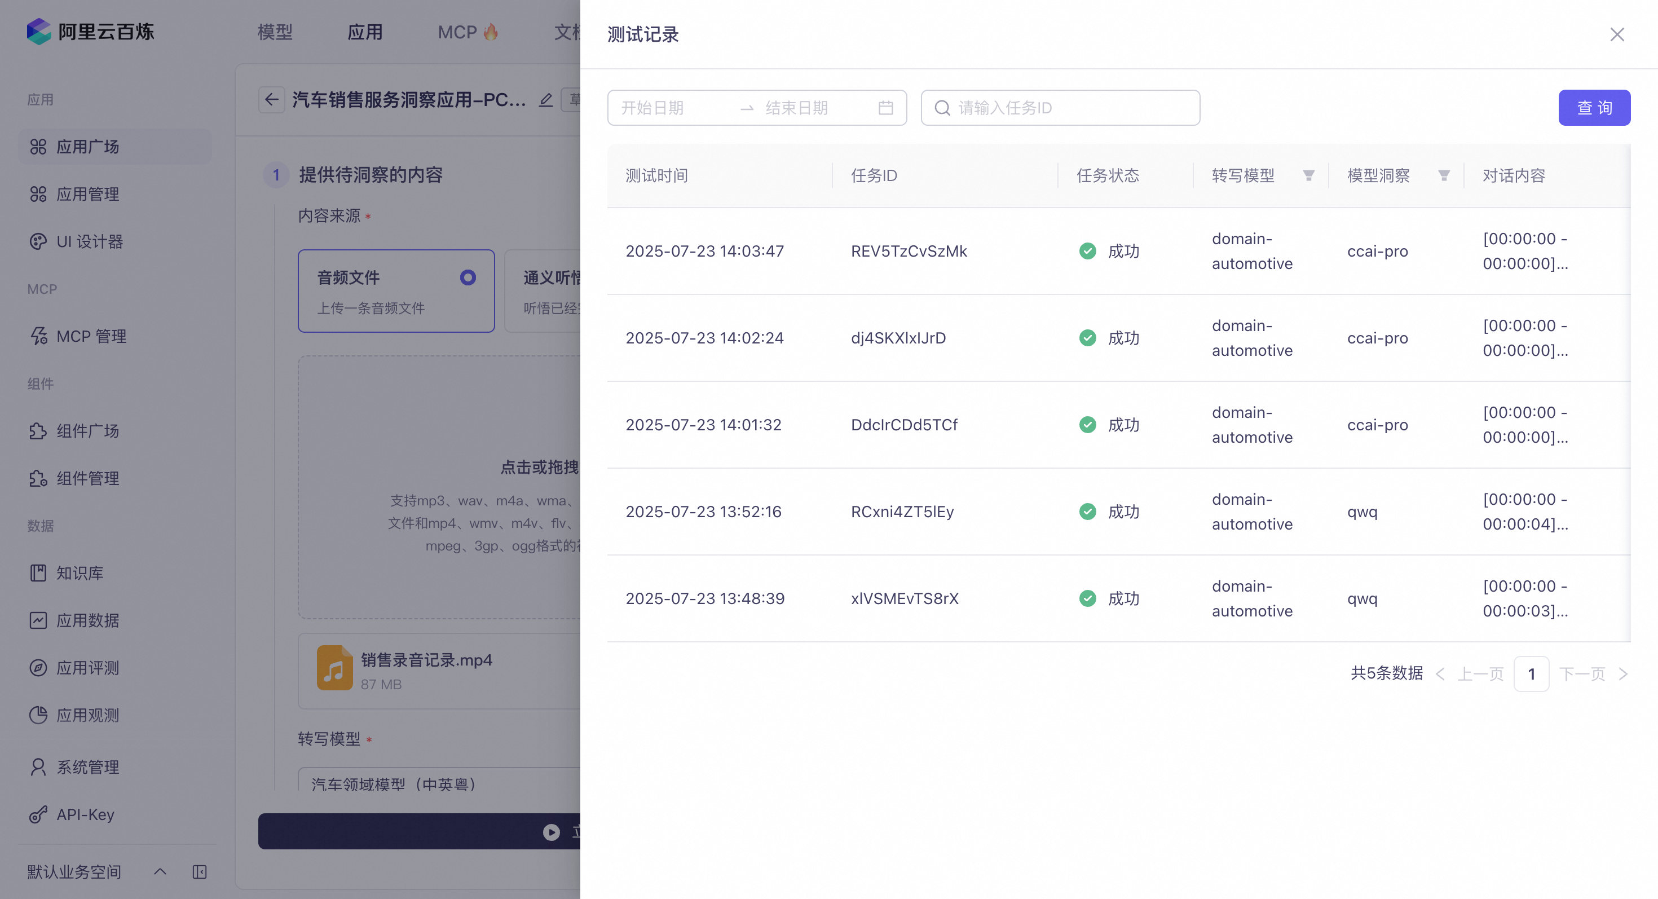1658x899 pixels.
Task: Click qwq in the 13:52:16 row
Action: click(1362, 512)
